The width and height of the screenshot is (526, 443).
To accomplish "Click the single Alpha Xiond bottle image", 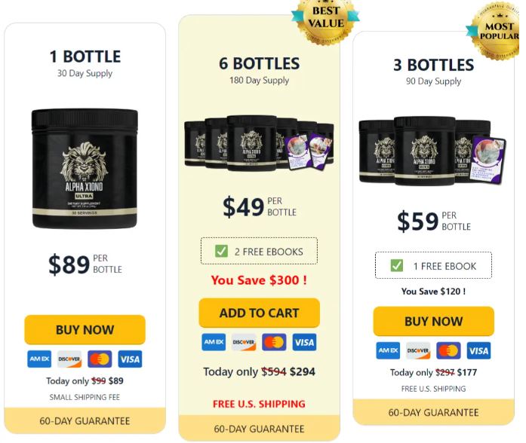I will (x=85, y=169).
